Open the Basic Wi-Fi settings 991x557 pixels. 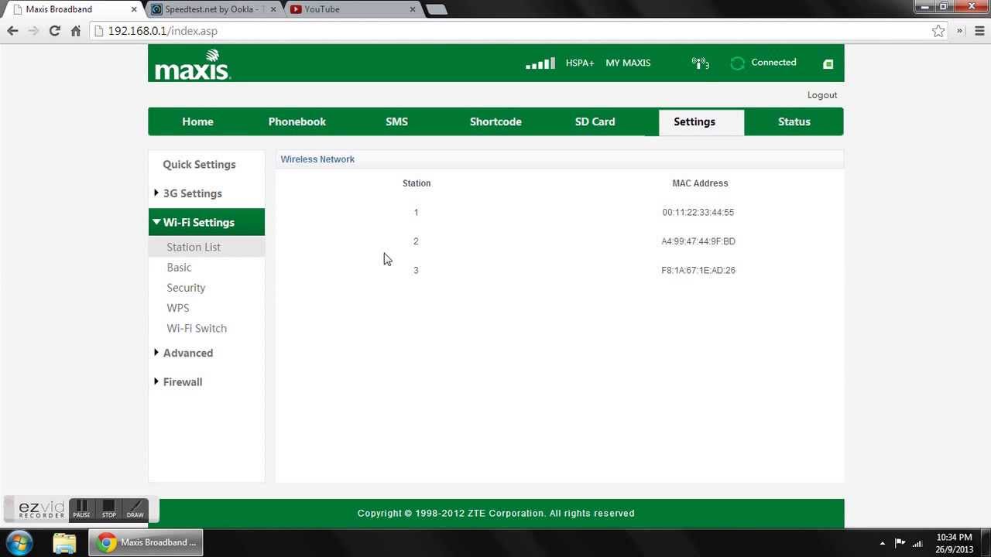click(x=179, y=268)
